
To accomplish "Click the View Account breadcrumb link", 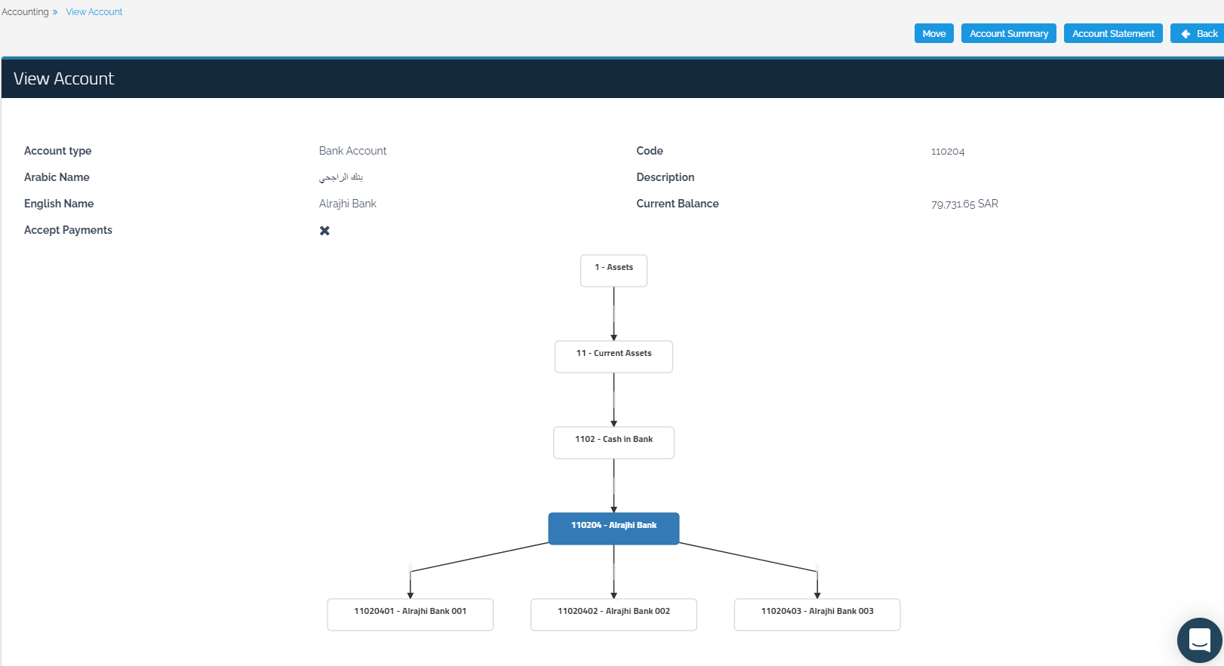I will coord(94,12).
